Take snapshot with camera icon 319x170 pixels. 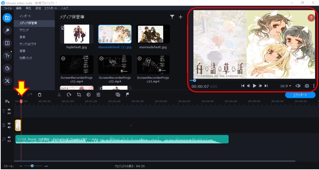307,86
